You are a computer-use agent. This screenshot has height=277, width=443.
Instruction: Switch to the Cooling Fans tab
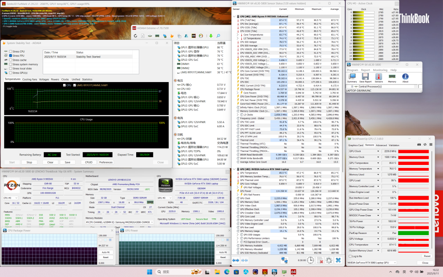tap(30, 80)
